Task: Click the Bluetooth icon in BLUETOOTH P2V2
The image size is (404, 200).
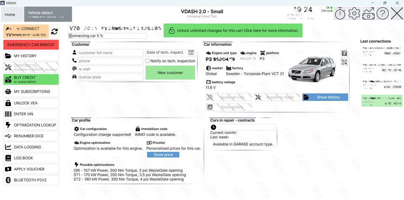Action: [8, 180]
